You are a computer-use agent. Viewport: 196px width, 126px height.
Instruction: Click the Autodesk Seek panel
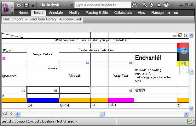pos(71,19)
